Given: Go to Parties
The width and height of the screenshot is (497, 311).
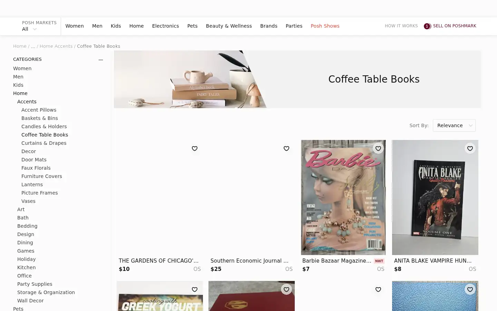Looking at the screenshot, I should 294,26.
